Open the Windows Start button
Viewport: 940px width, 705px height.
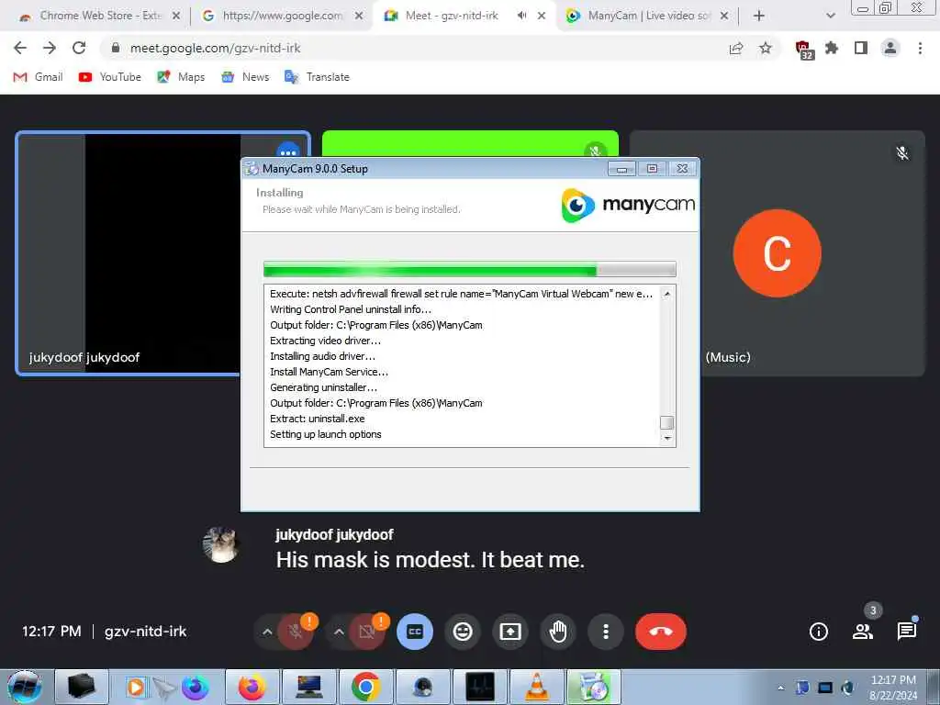point(25,687)
